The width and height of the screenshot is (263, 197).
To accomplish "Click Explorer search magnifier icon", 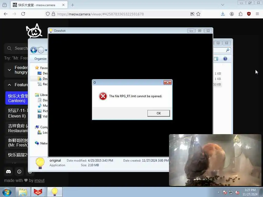I will (228, 50).
